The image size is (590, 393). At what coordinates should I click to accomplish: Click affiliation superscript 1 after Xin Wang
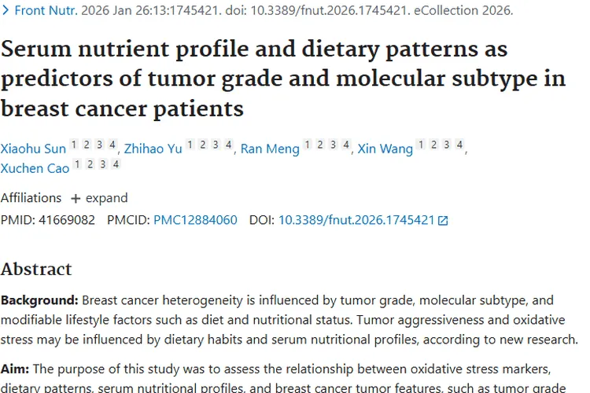(422, 145)
